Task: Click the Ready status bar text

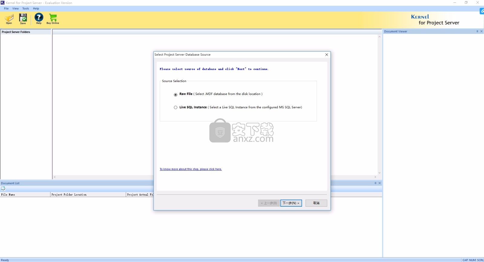Action: pyautogui.click(x=5, y=260)
